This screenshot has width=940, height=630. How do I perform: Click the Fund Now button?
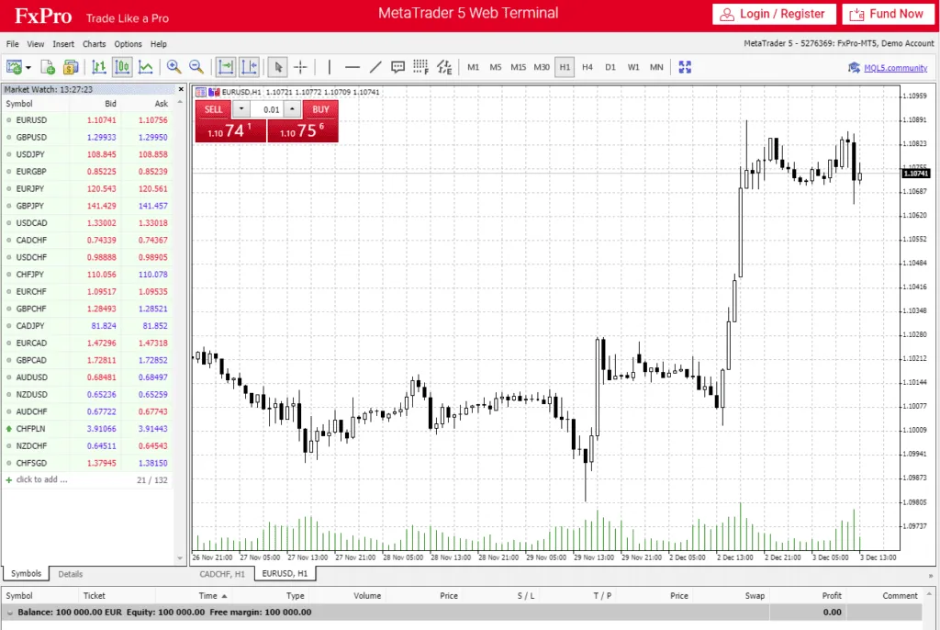click(889, 14)
